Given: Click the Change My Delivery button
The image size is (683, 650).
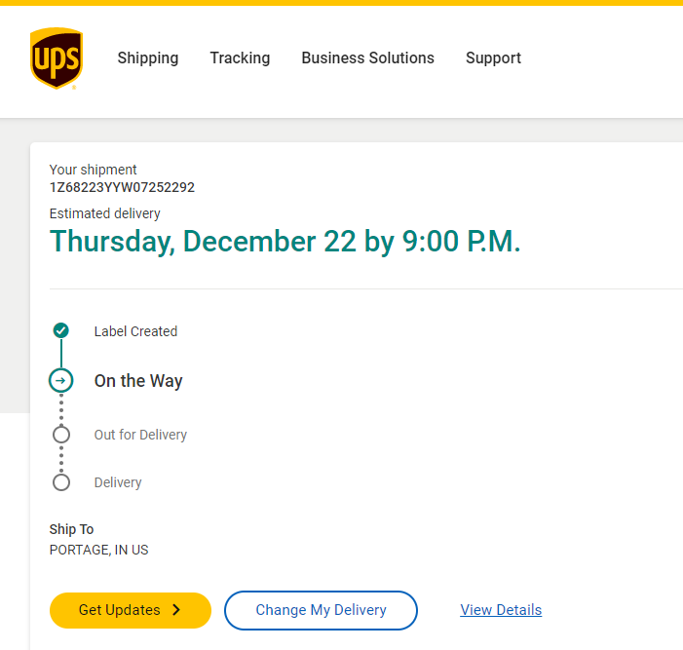Looking at the screenshot, I should click(x=321, y=610).
